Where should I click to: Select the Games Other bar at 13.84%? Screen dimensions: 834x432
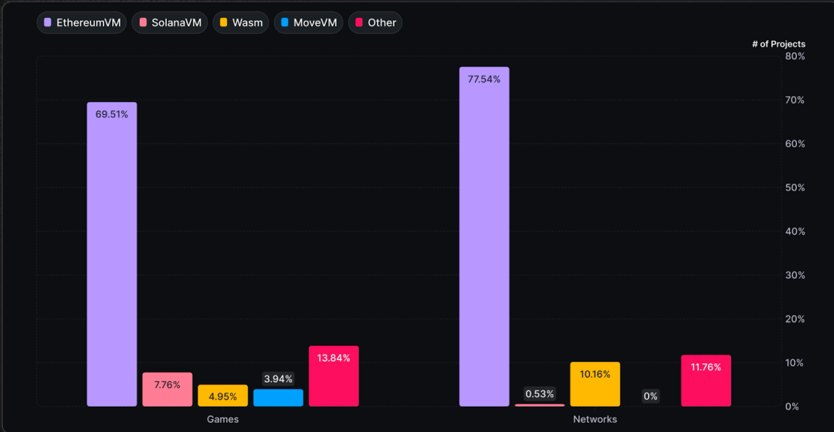(x=334, y=376)
